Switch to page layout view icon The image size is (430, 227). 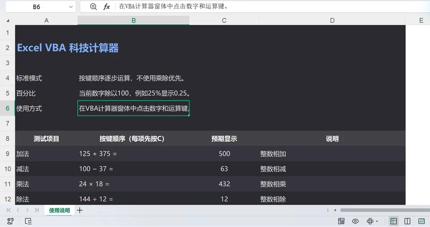coord(407,221)
